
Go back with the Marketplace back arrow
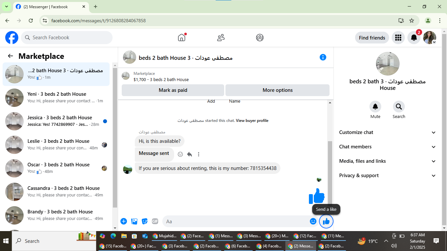pos(10,56)
